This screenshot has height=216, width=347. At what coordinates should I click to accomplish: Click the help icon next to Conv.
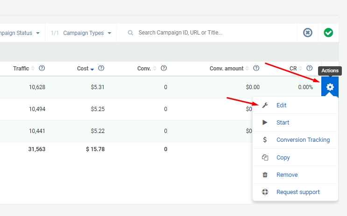pyautogui.click(x=164, y=68)
